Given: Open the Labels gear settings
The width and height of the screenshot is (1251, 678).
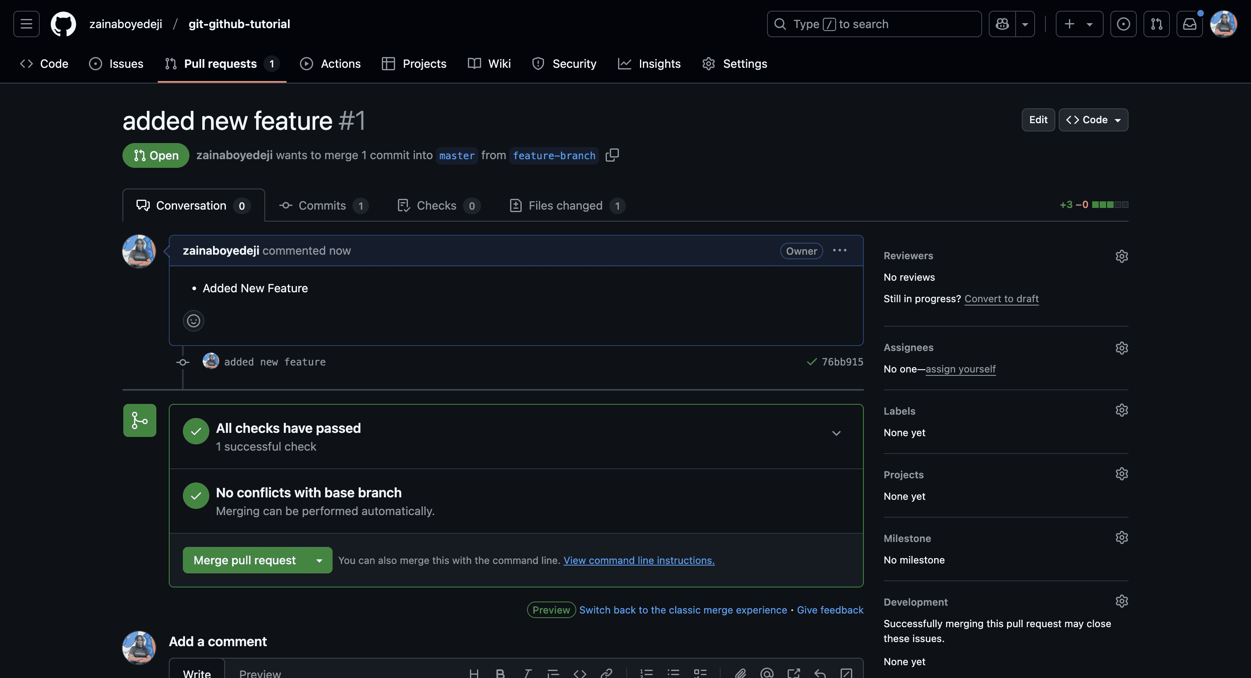Looking at the screenshot, I should (1122, 411).
